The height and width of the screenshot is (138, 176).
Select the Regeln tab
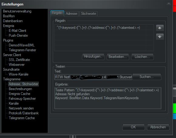coord(57,13)
